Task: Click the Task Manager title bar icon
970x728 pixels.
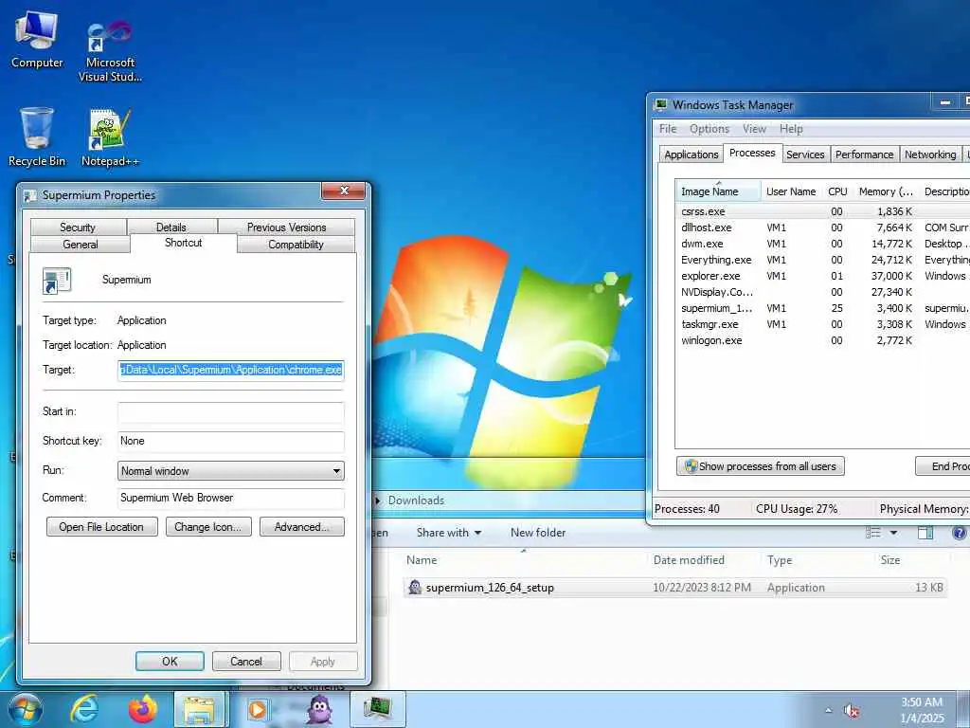Action: [x=661, y=104]
